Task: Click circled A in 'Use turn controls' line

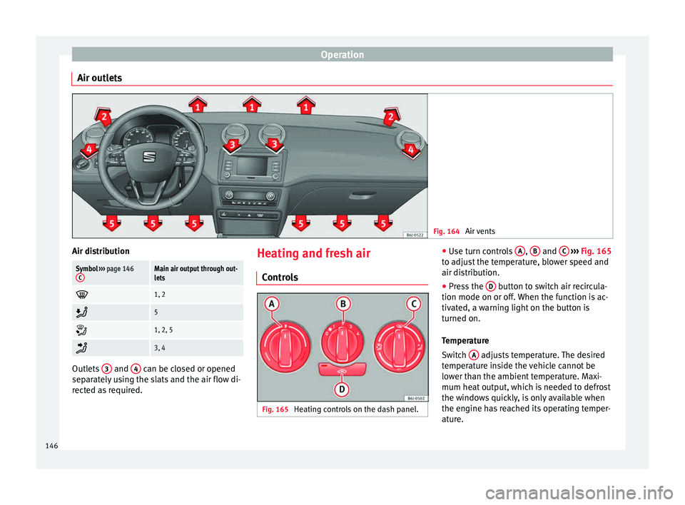Action: [519, 251]
